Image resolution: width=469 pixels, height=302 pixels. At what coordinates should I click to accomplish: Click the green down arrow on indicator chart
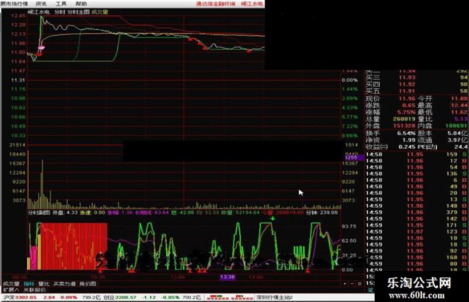[272, 218]
